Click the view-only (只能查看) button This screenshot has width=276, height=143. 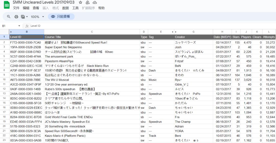coord(61,17)
